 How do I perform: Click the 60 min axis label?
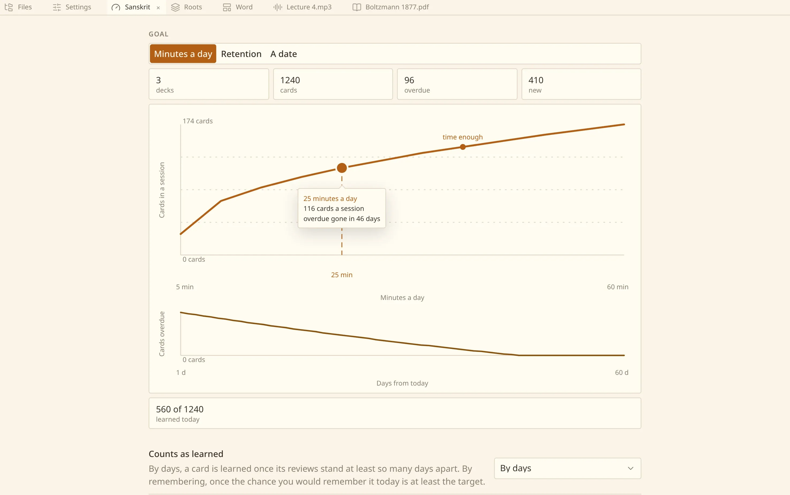pyautogui.click(x=618, y=287)
